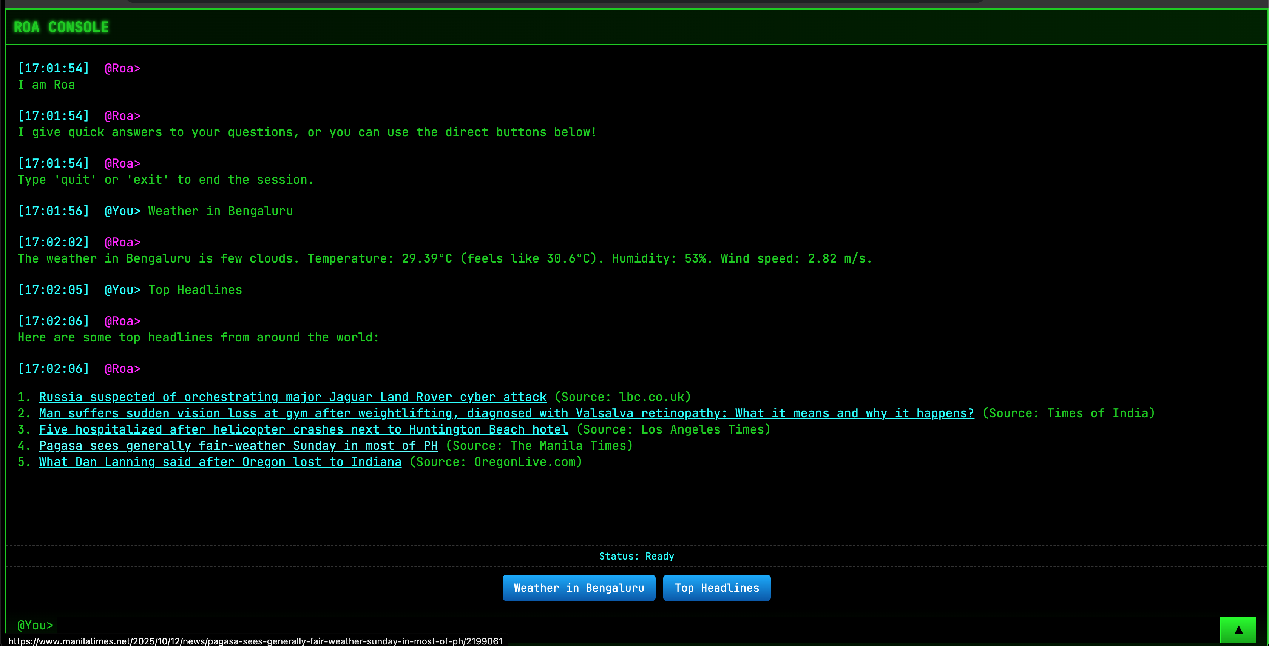Click the 'I am Roa' greeting message
Screen dimensions: 1269x646
coord(46,85)
